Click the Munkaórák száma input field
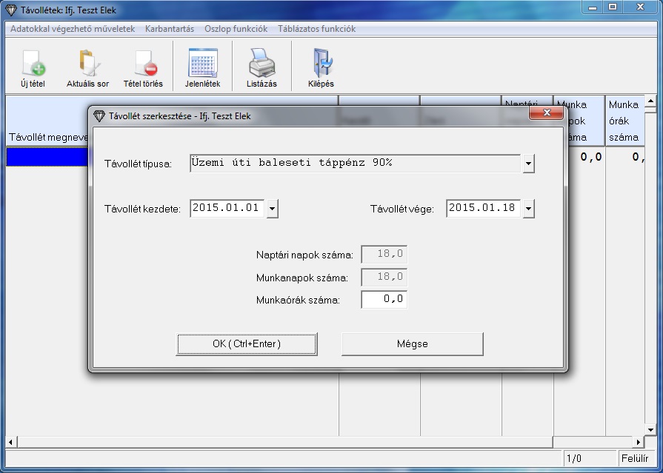663x473 pixels. (384, 300)
